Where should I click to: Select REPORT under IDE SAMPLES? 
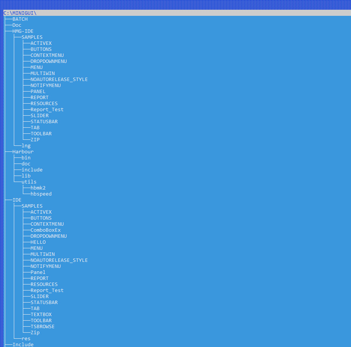pos(40,278)
